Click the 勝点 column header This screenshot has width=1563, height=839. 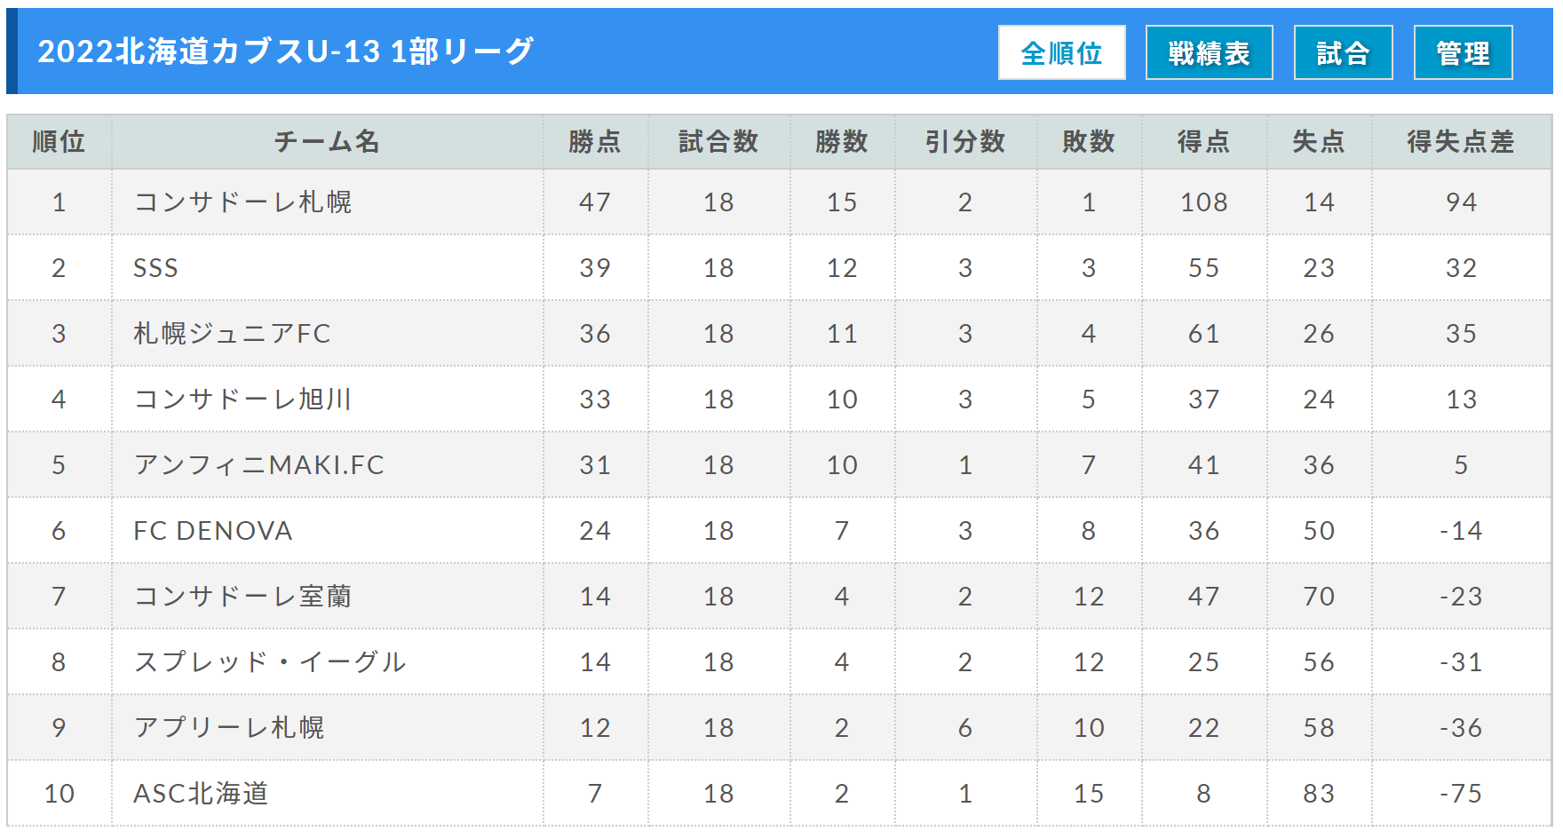(595, 141)
